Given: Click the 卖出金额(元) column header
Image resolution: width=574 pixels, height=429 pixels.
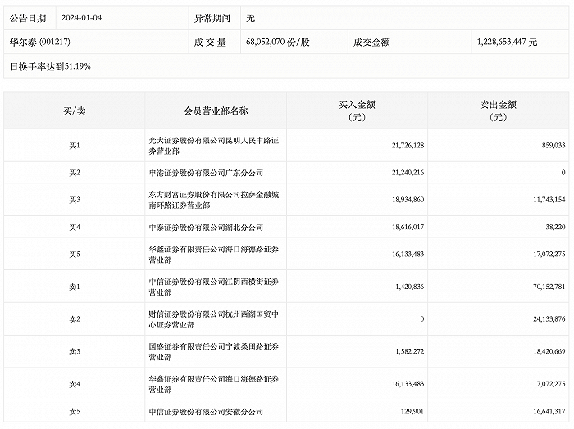Looking at the screenshot, I should pos(498,111).
